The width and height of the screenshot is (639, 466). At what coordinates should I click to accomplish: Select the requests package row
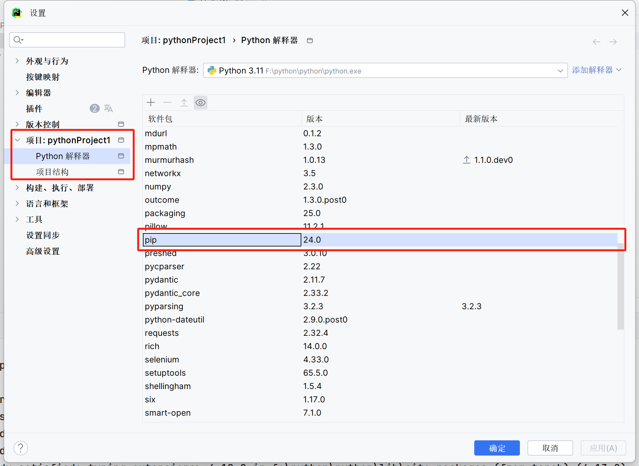click(380, 333)
